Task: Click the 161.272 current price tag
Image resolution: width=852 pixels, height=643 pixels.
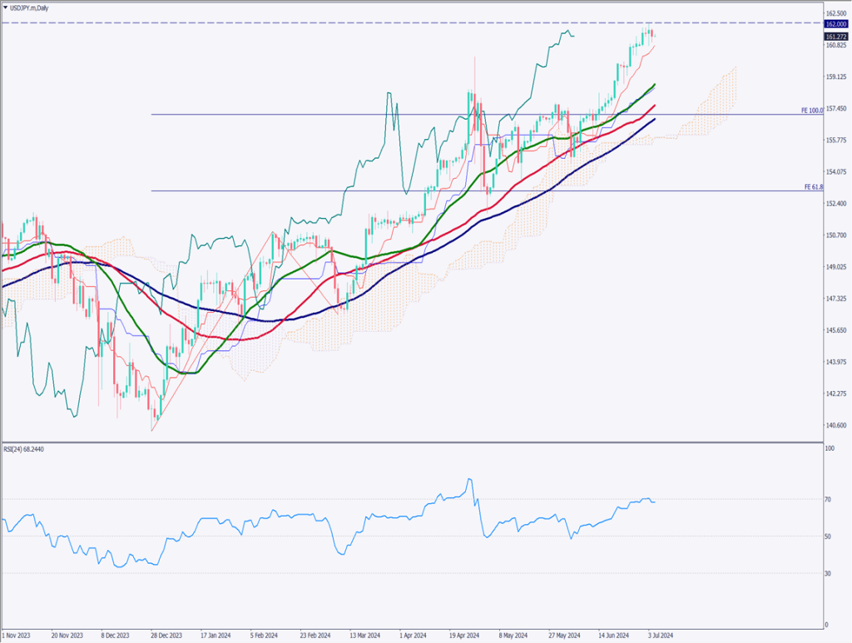Action: point(836,37)
